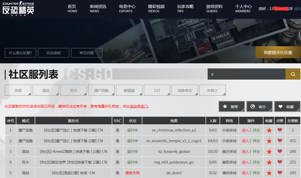Click the 我要提交社区服 button
Viewport: 301px width, 178px height.
[x=278, y=52]
